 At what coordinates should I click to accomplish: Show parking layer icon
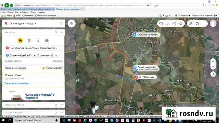[x=174, y=24]
